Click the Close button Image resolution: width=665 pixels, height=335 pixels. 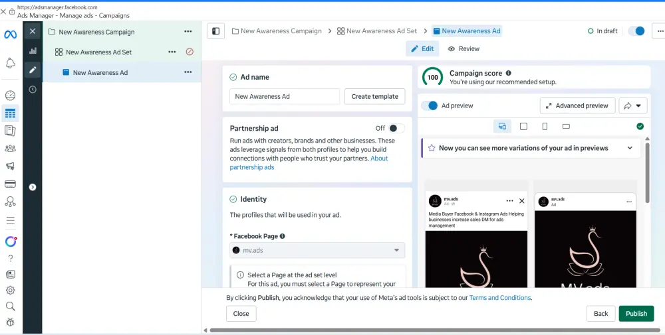(x=241, y=313)
